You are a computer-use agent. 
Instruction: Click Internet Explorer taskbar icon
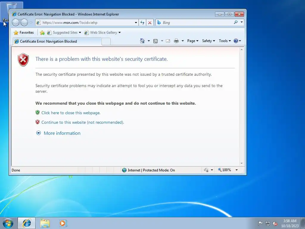27,223
